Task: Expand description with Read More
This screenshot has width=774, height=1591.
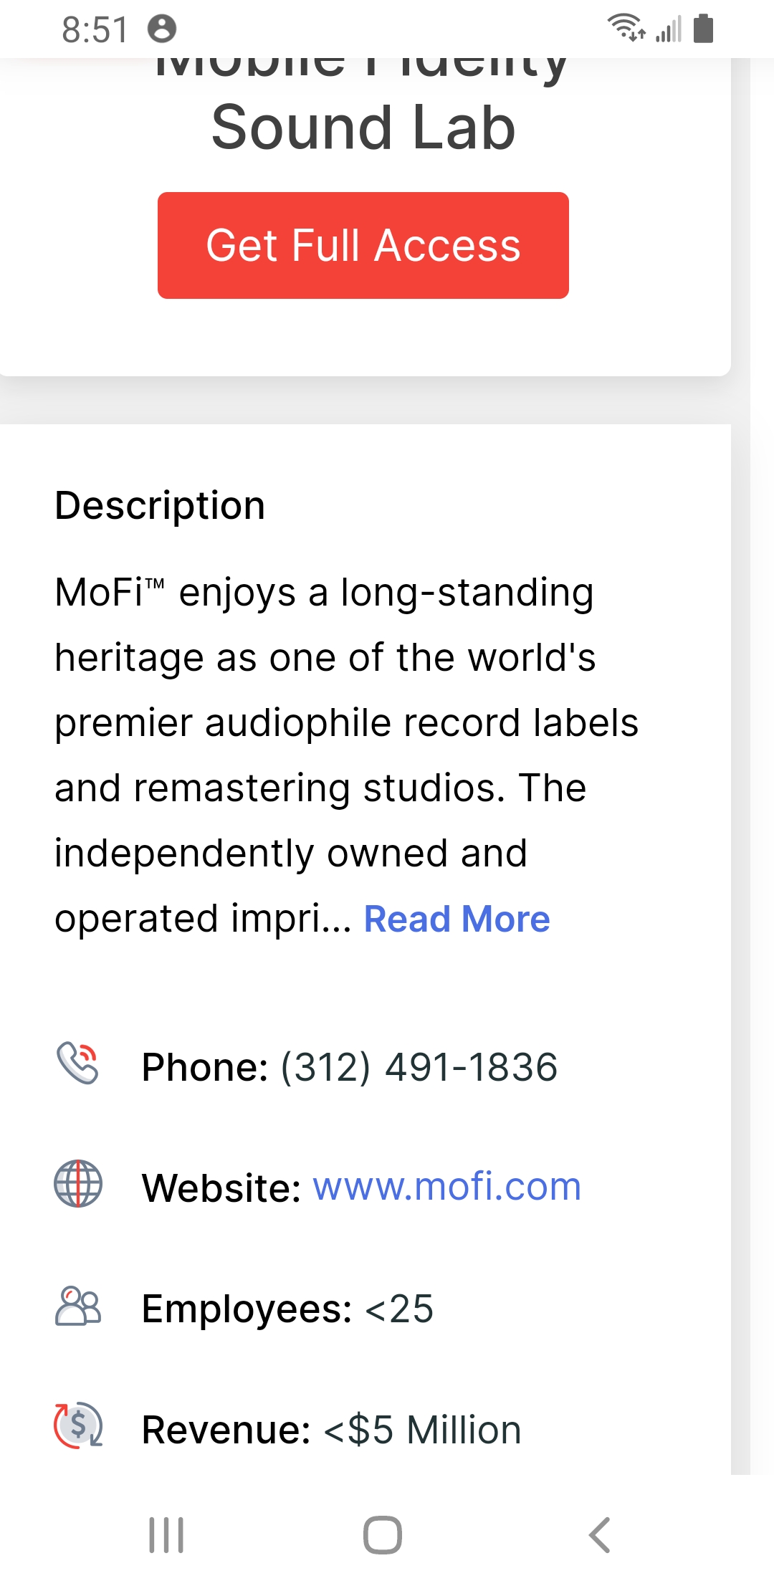Action: [457, 919]
